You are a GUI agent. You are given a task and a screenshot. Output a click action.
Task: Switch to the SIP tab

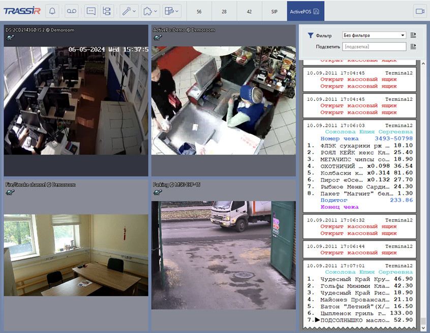coord(274,11)
